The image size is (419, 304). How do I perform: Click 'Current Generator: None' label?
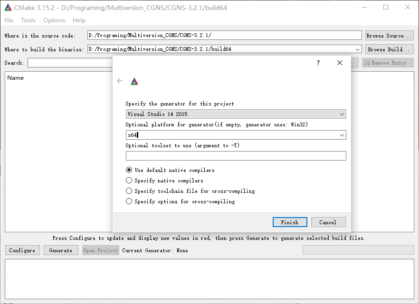tap(155, 250)
